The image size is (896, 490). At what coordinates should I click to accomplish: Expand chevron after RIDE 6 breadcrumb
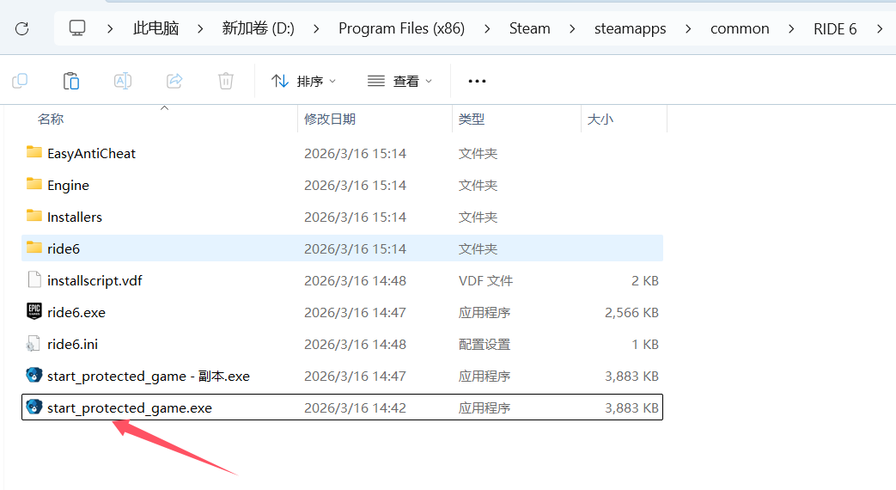879,28
